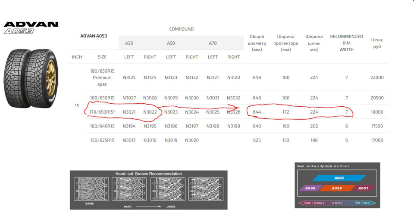
Task: Click part number N3199
Action: point(234,126)
